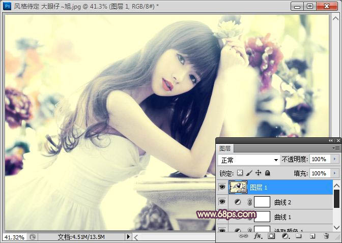Open the layer style fx menu
Viewport: 342px width, 243px height.
point(258,236)
